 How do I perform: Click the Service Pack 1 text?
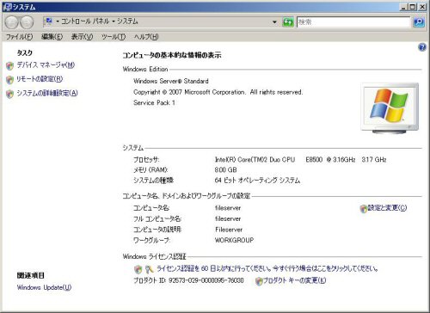(154, 102)
